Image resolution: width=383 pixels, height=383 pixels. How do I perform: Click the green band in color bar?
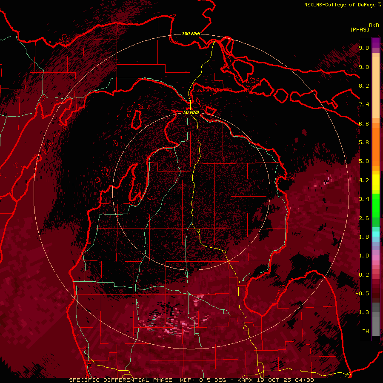point(376,206)
